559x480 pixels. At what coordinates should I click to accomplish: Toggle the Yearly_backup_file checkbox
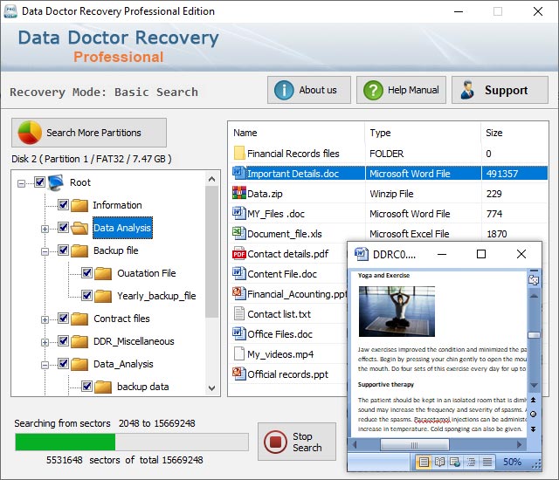click(86, 295)
